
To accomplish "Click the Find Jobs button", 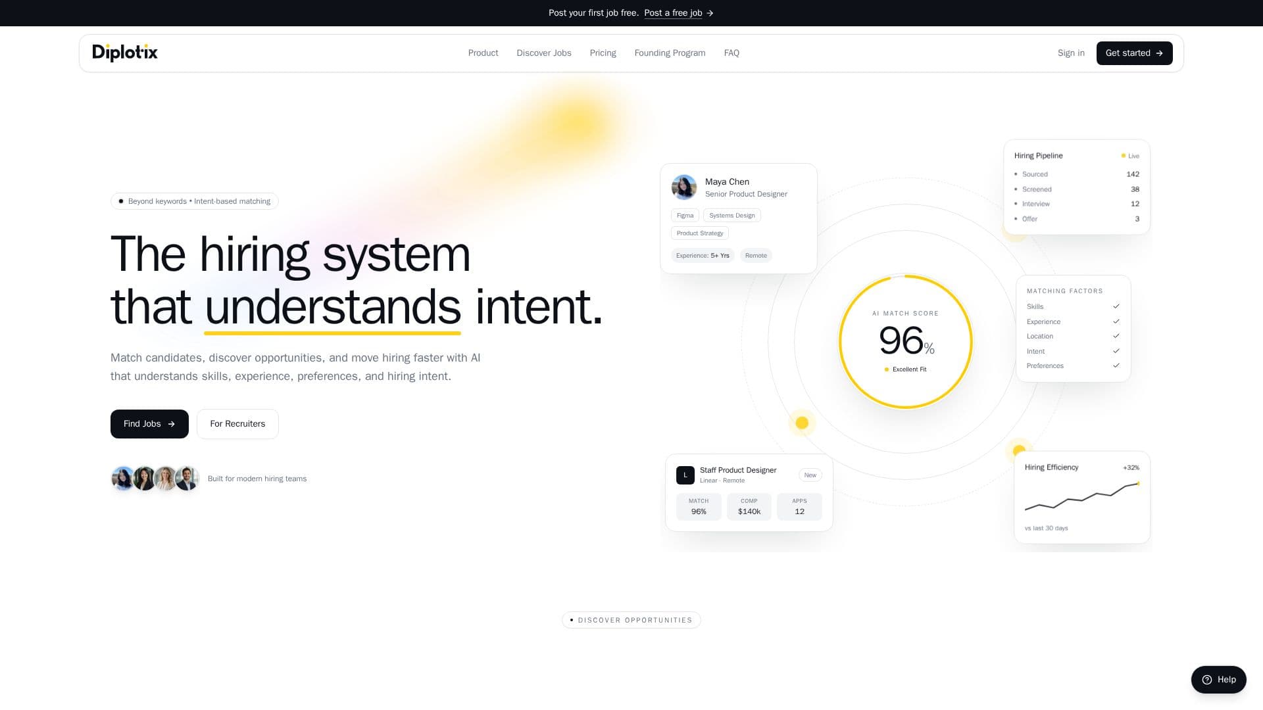I will click(149, 424).
